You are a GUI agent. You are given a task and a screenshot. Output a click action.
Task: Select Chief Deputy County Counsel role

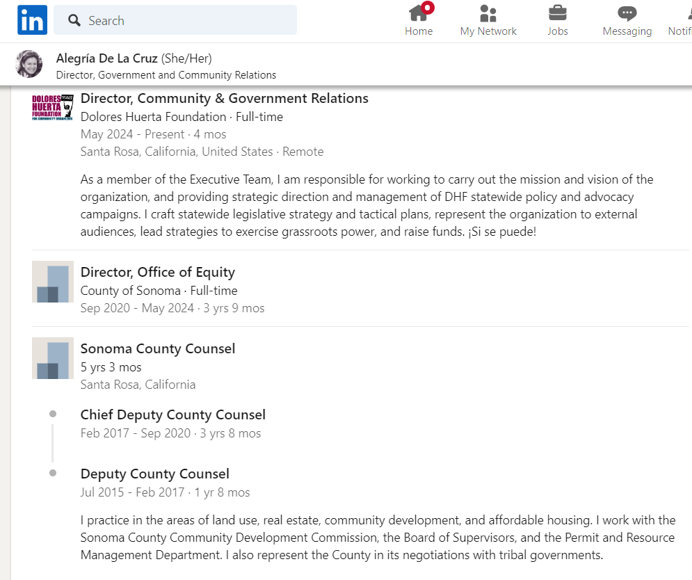173,415
